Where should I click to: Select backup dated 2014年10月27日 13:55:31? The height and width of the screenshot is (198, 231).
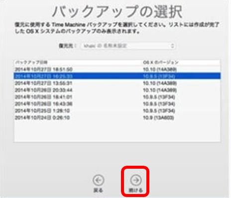point(117,83)
